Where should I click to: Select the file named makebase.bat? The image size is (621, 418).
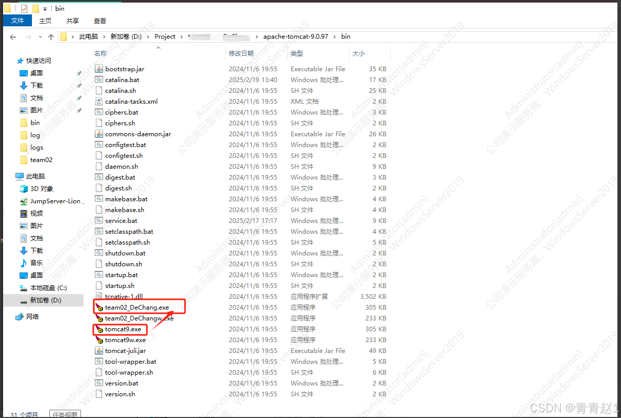point(126,199)
